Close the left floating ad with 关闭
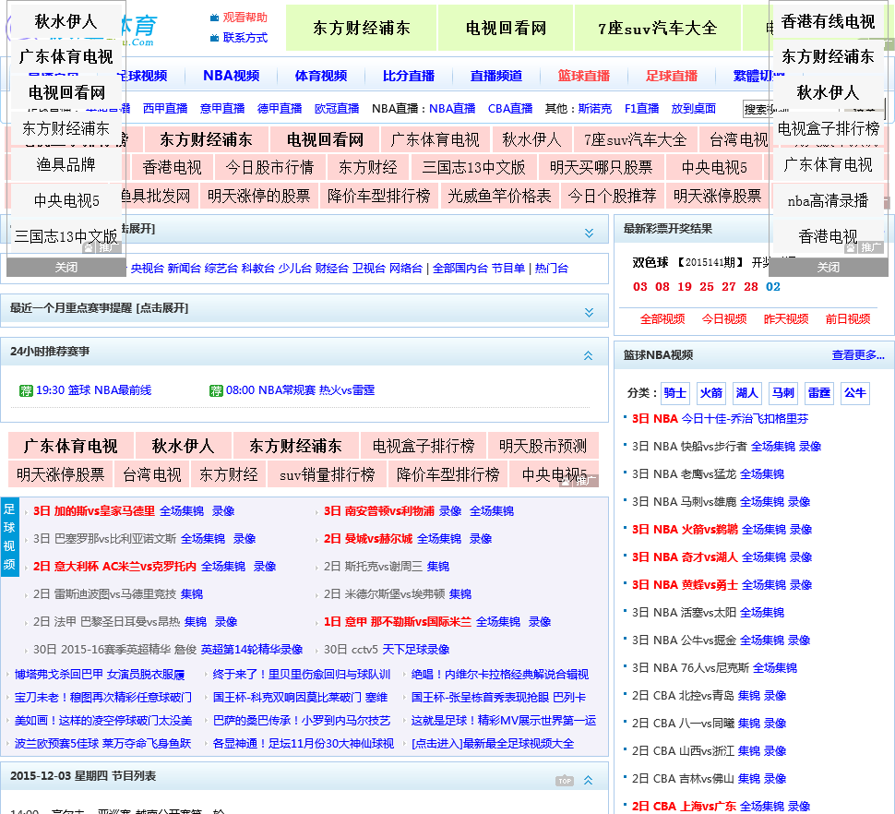Image resolution: width=895 pixels, height=814 pixels. click(66, 267)
